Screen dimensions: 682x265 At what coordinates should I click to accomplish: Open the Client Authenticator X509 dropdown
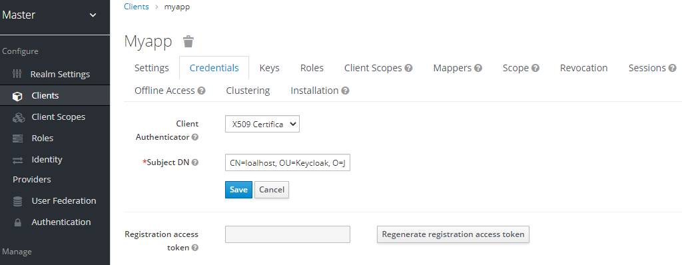coord(262,124)
